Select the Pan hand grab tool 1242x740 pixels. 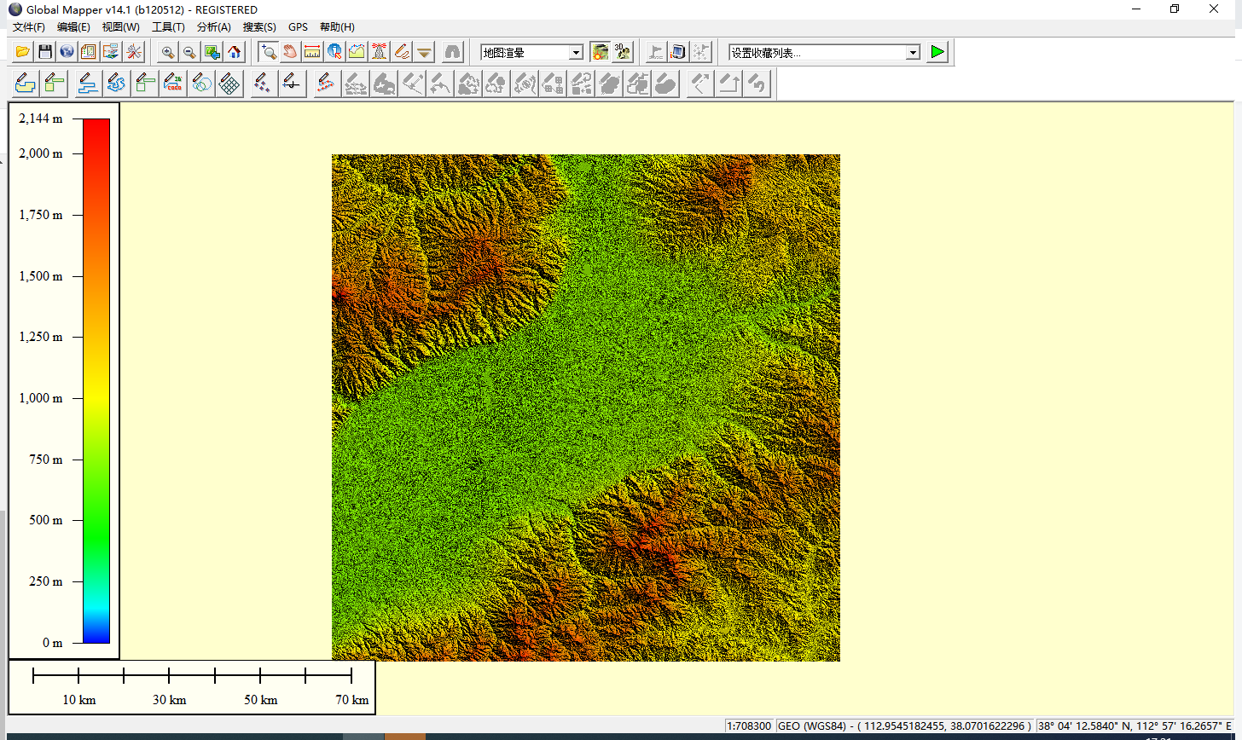click(x=291, y=52)
